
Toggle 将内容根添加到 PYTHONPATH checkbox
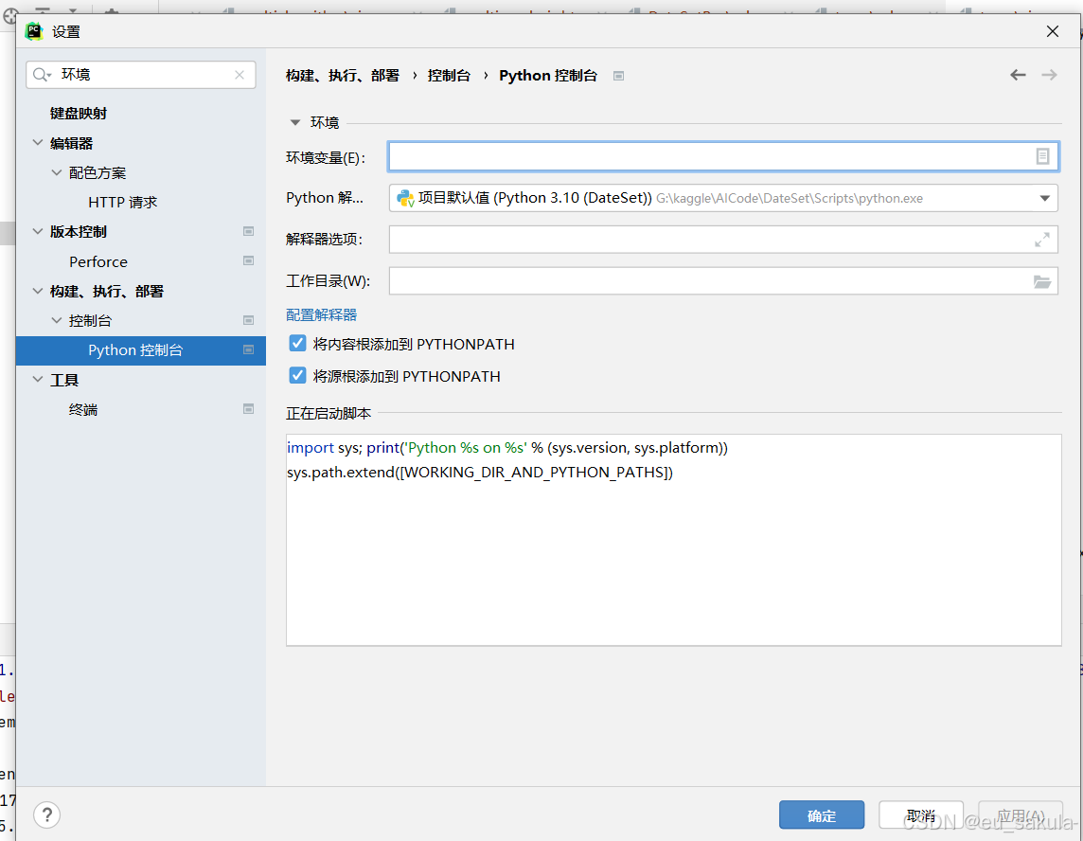click(x=297, y=344)
